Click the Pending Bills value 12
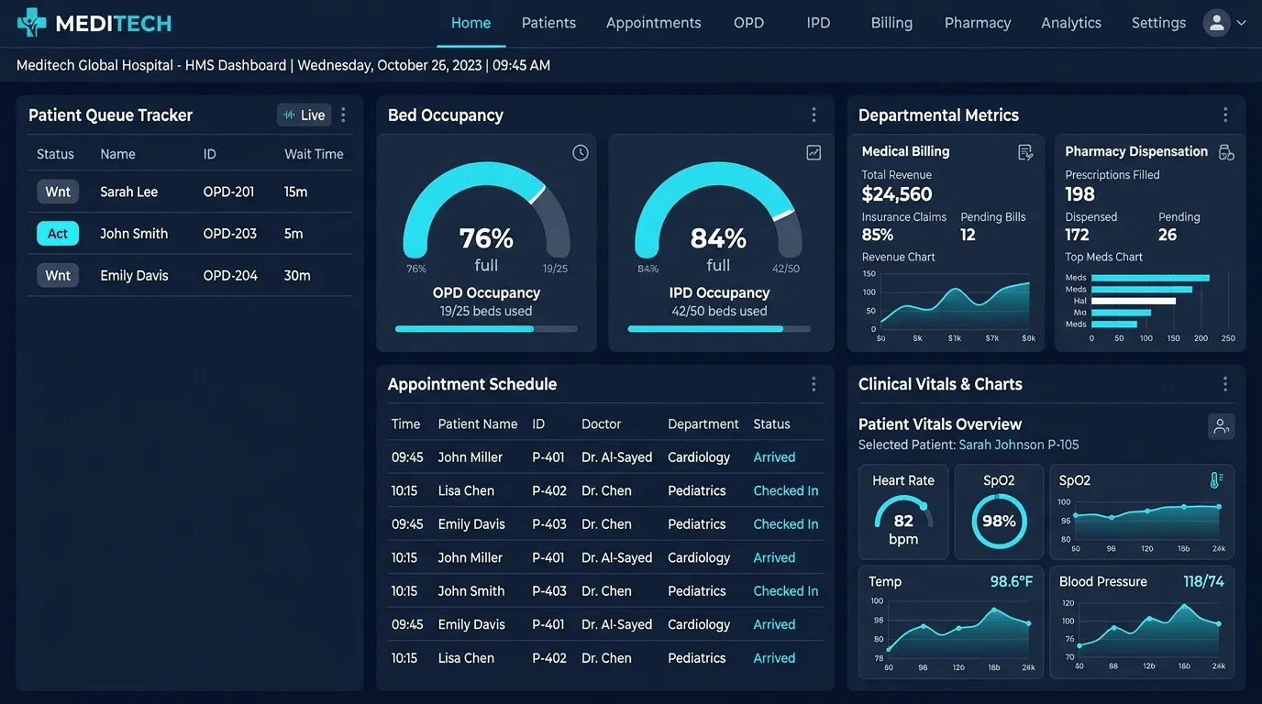This screenshot has width=1262, height=704. tap(968, 235)
